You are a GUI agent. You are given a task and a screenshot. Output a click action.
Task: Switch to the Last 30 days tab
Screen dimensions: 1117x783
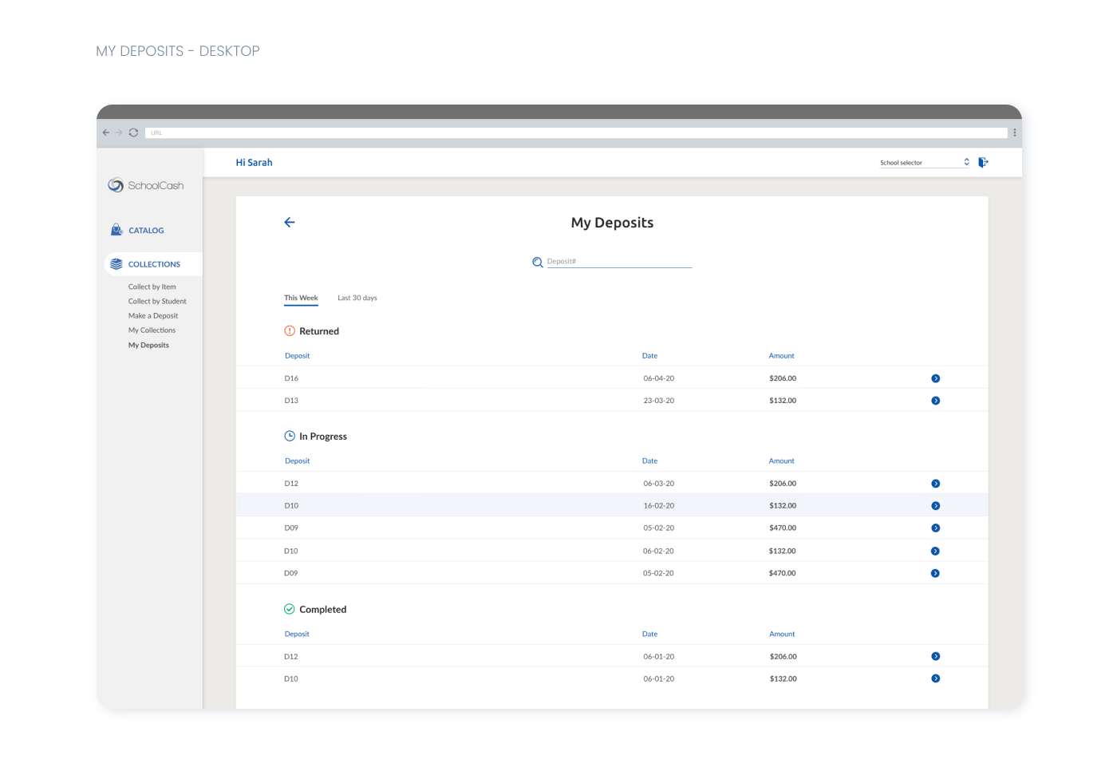[x=357, y=298]
